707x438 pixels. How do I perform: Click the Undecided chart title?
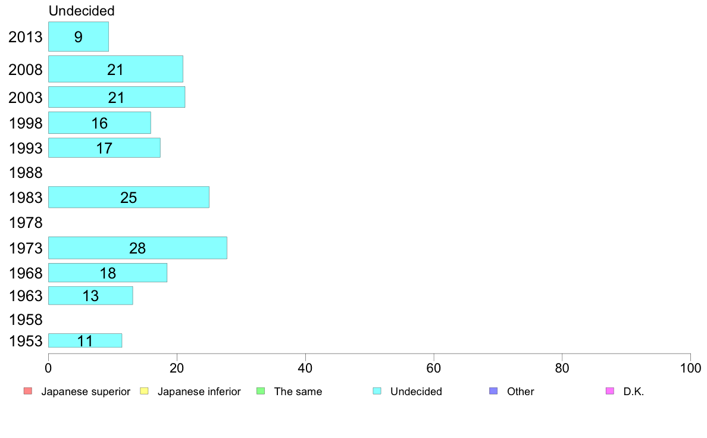82,11
